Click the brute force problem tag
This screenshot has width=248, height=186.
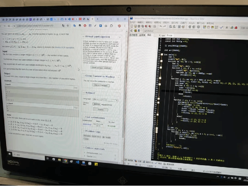tap(96, 136)
